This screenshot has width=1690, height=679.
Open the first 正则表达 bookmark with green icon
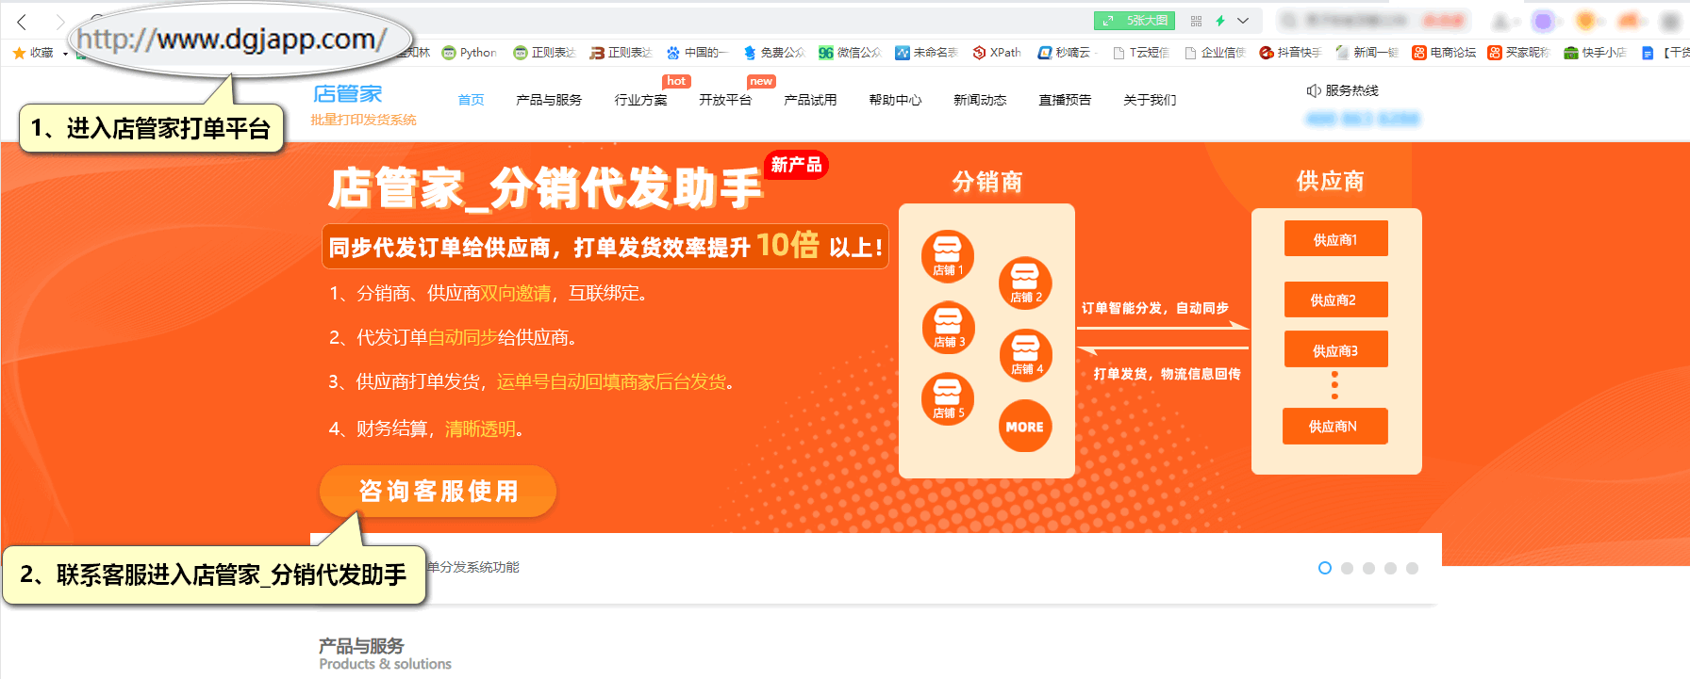point(544,53)
